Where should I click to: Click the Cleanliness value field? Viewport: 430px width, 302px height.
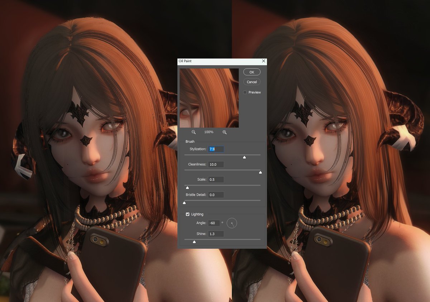coord(216,164)
